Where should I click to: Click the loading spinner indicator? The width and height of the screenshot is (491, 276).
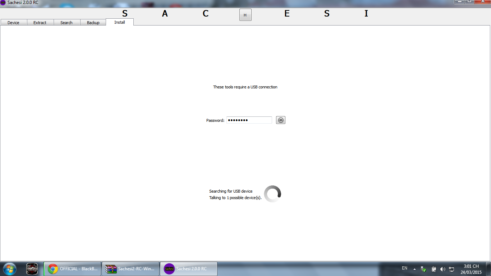click(x=272, y=194)
